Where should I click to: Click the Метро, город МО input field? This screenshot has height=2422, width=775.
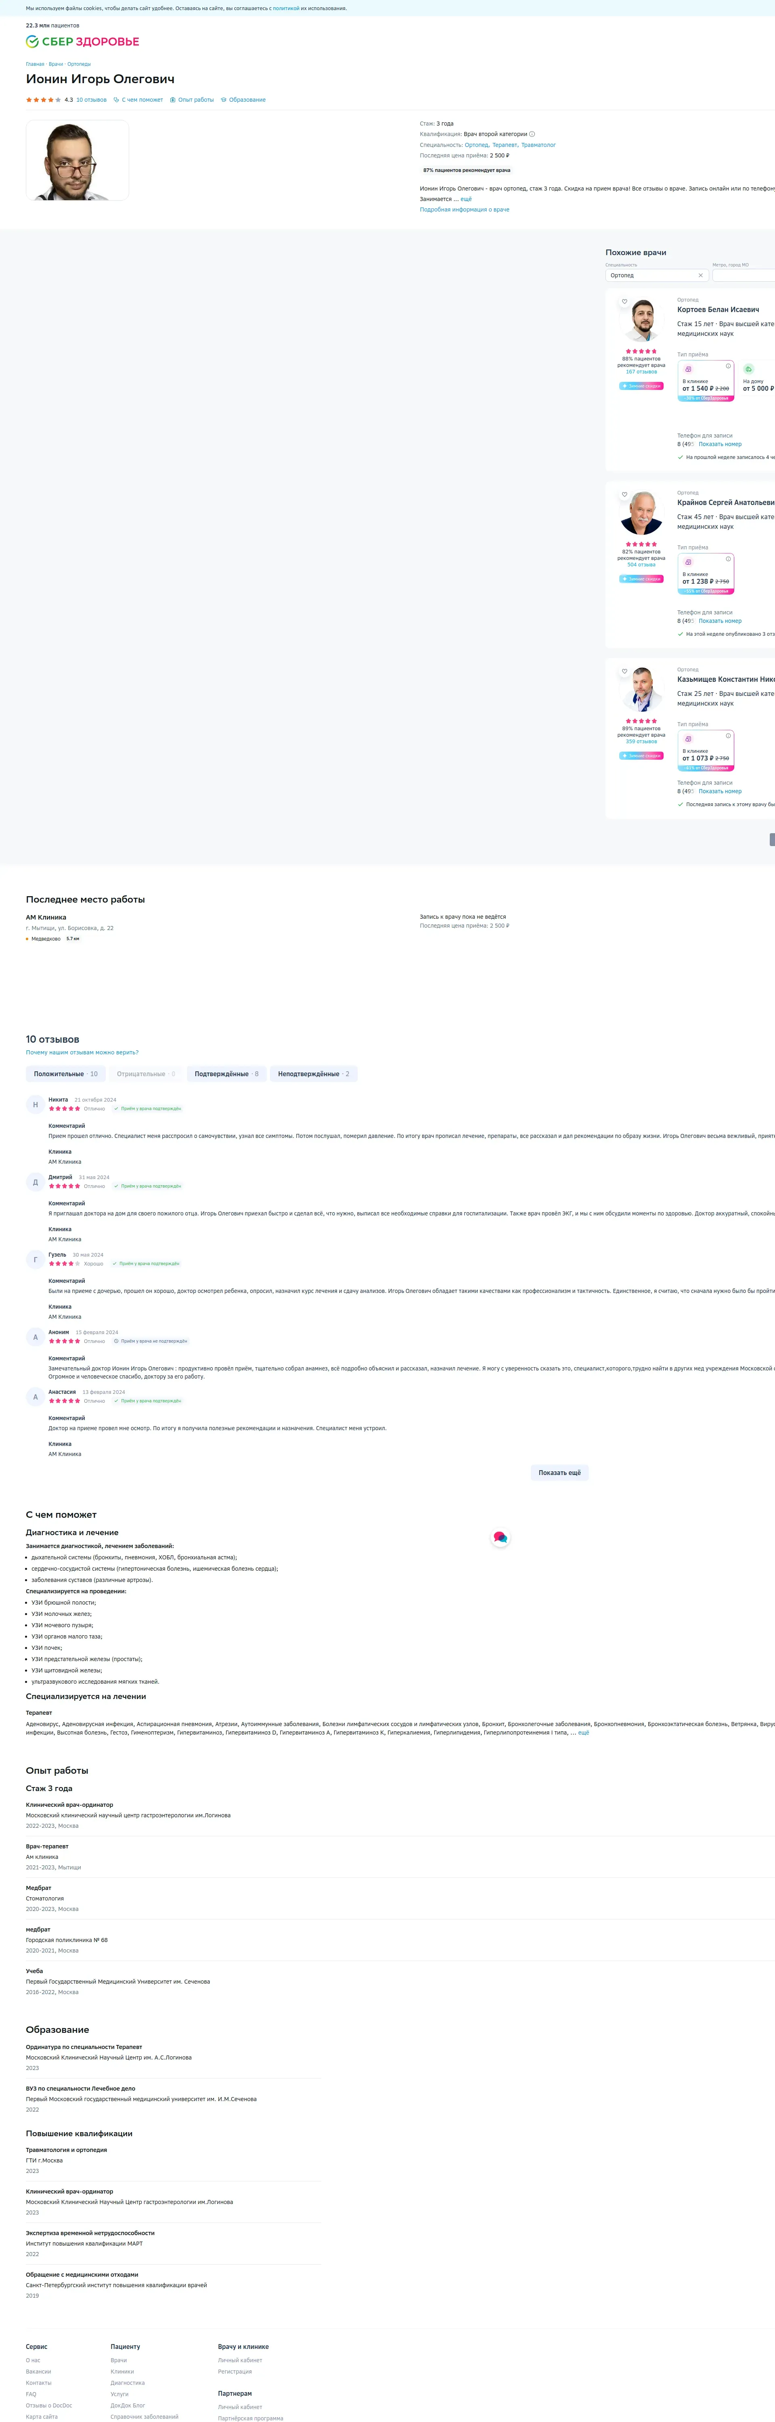pyautogui.click(x=745, y=275)
